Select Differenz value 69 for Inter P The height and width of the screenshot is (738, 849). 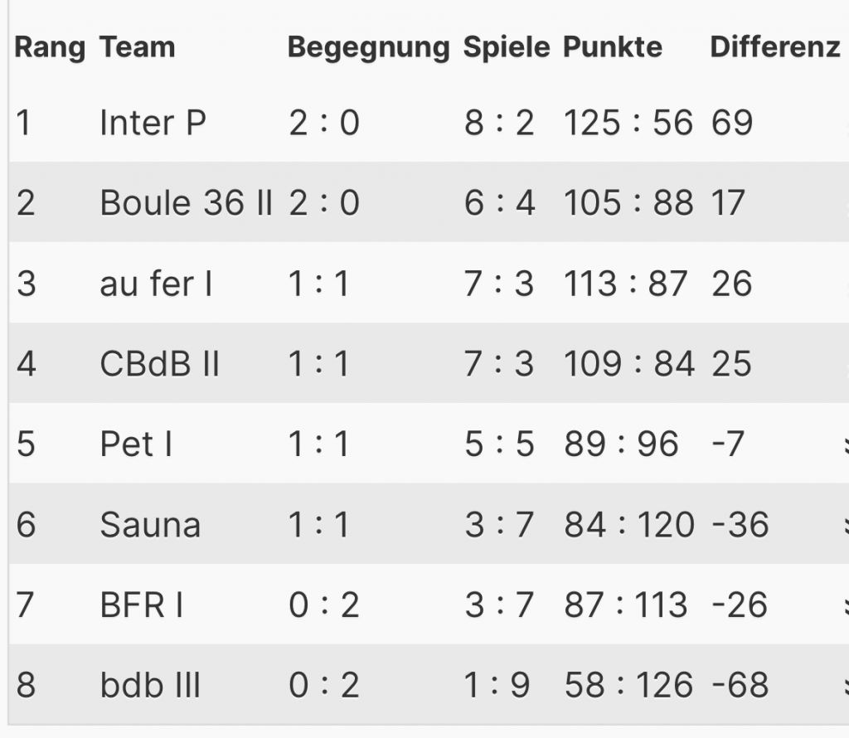(x=731, y=123)
